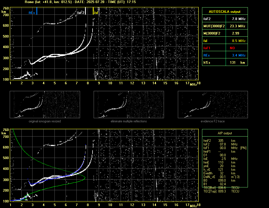Screen dimensions: 269x208
Task: Click the "600" height tick on lower ionogram axis
Action: click(6, 147)
